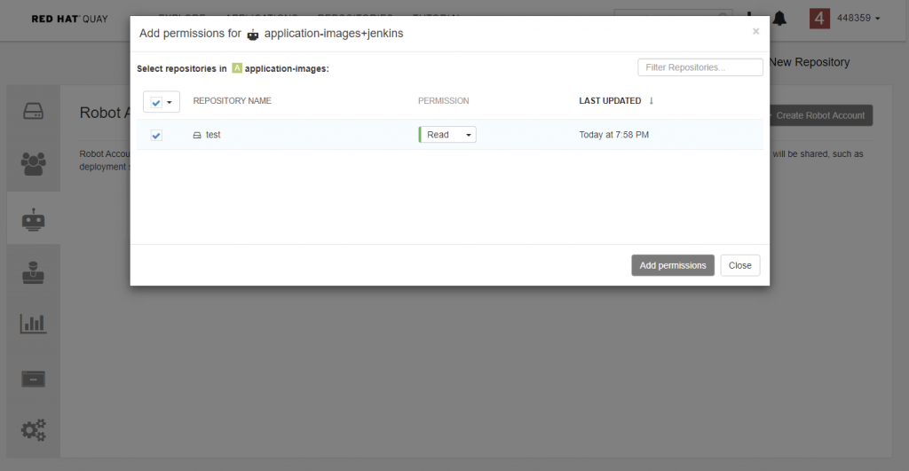
Task: Sort by Repository Name column
Action: [x=232, y=101]
